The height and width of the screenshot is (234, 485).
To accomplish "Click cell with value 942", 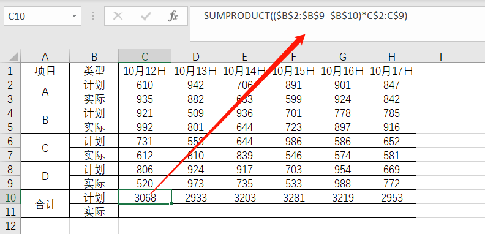I will (x=195, y=85).
